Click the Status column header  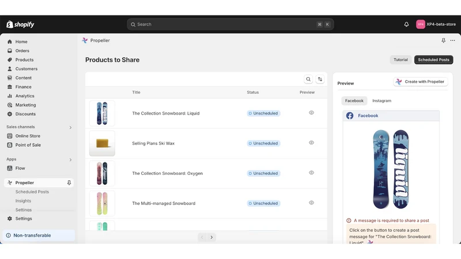click(x=252, y=92)
